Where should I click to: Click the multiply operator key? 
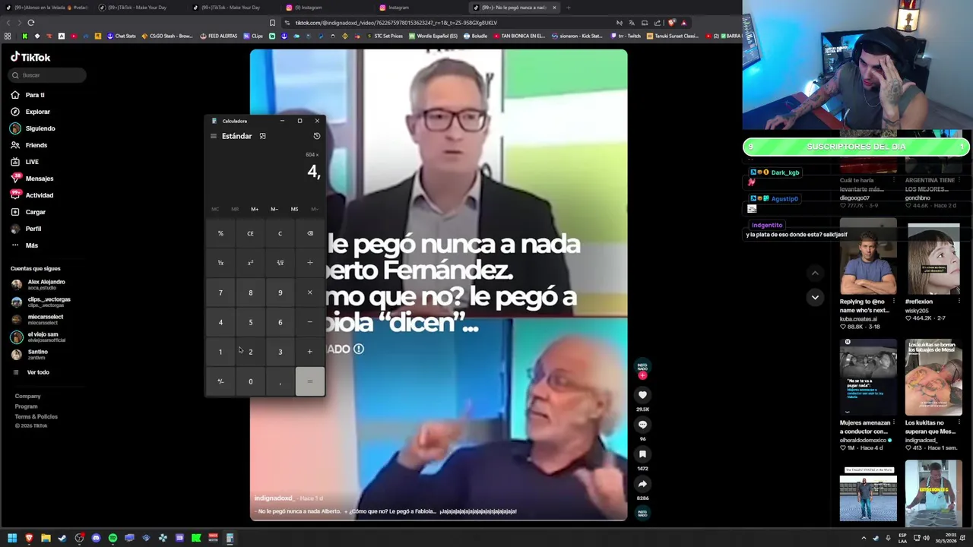[309, 292]
